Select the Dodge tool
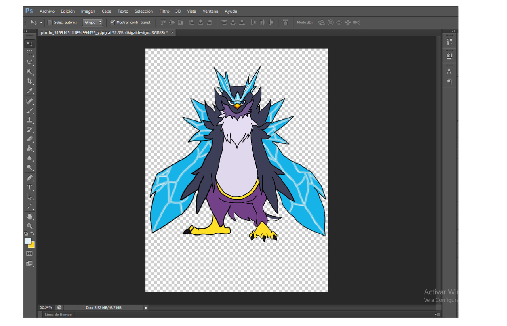The width and height of the screenshot is (507, 326). click(30, 168)
